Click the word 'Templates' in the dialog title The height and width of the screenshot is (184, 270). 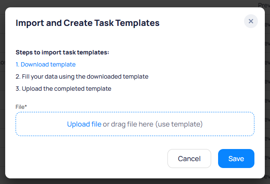138,23
